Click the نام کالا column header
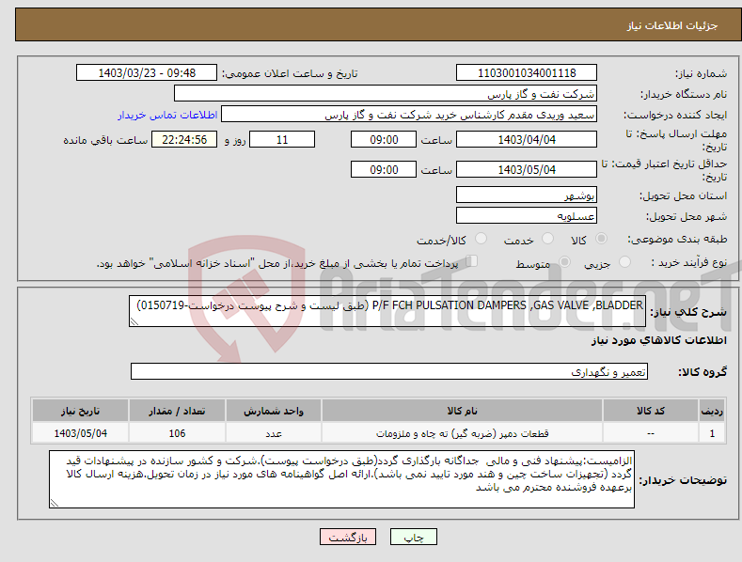 462,411
